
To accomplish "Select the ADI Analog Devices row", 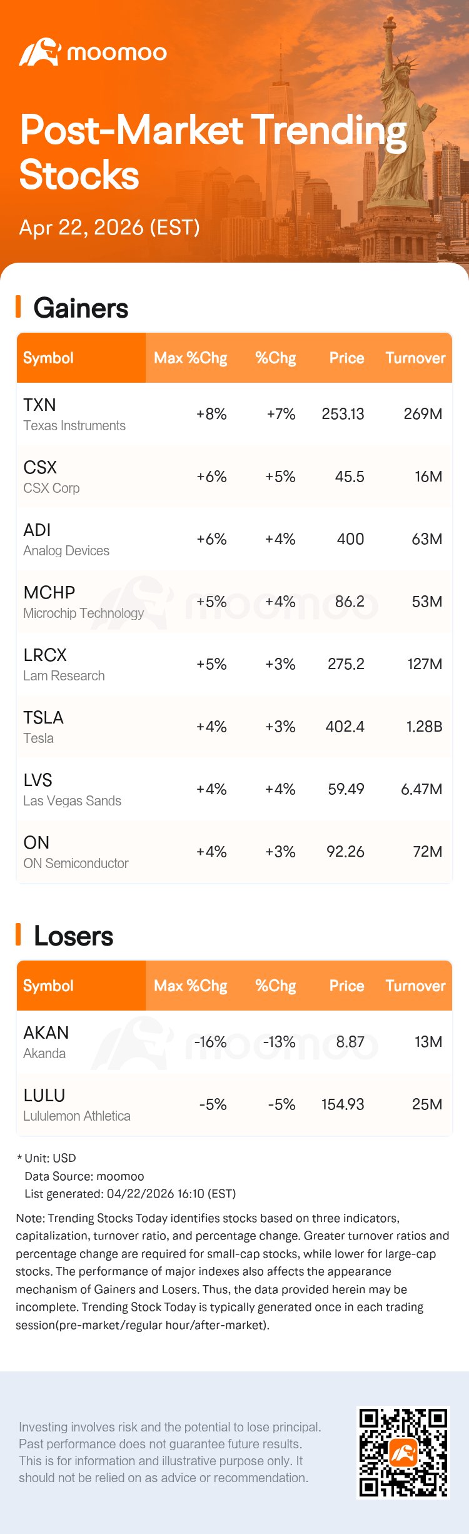I will [x=234, y=539].
